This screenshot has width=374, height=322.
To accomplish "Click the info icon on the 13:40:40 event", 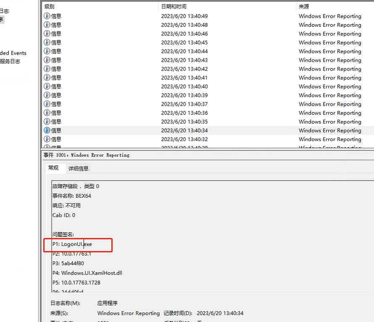I will pos(46,86).
